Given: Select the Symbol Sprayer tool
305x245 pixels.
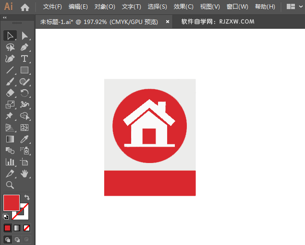Looking at the screenshot, I should (x=24, y=151).
